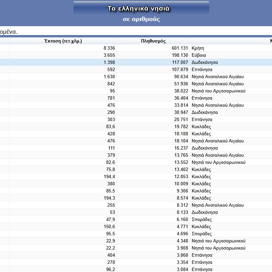Select population cell 107.879
The width and height of the screenshot is (272, 272).
180,69
